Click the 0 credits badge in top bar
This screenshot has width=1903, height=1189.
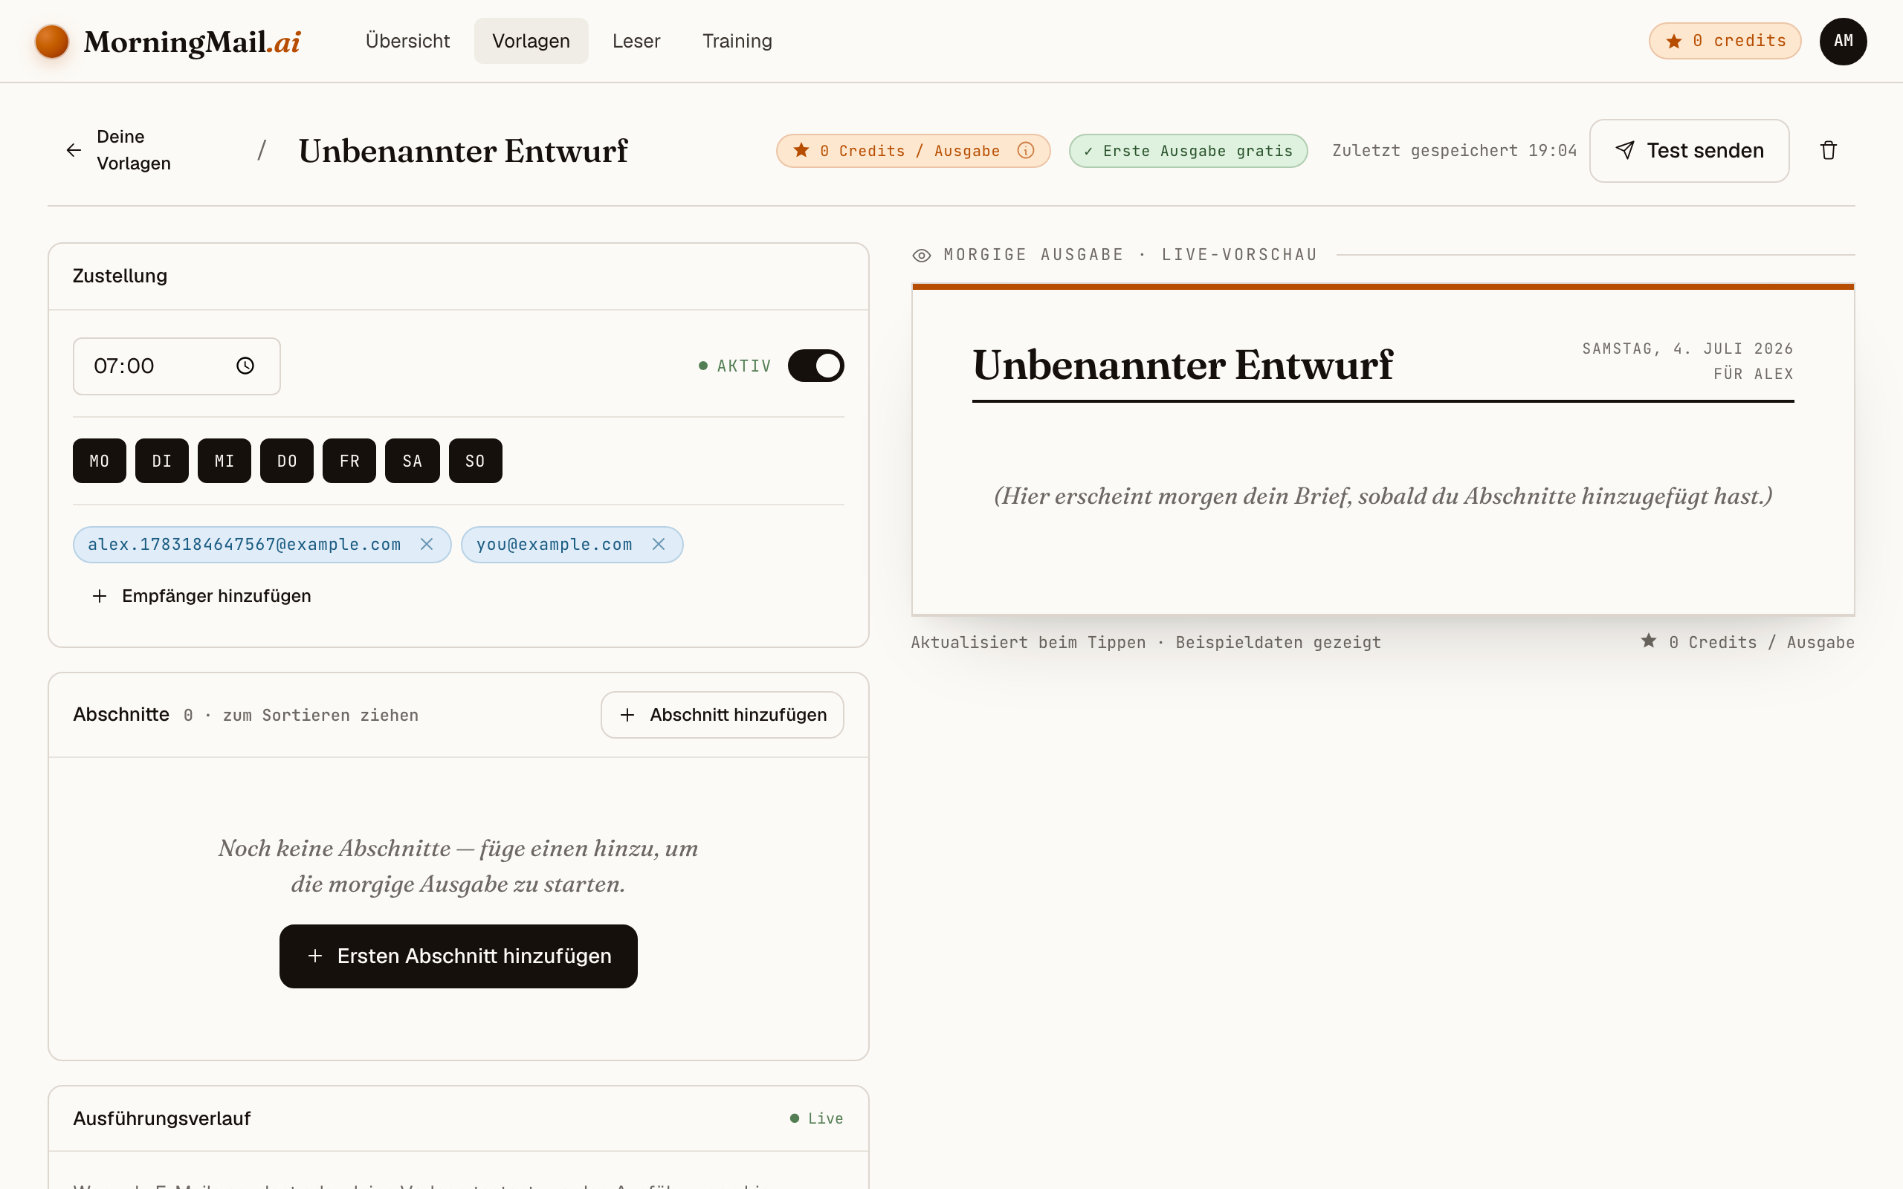click(1725, 41)
